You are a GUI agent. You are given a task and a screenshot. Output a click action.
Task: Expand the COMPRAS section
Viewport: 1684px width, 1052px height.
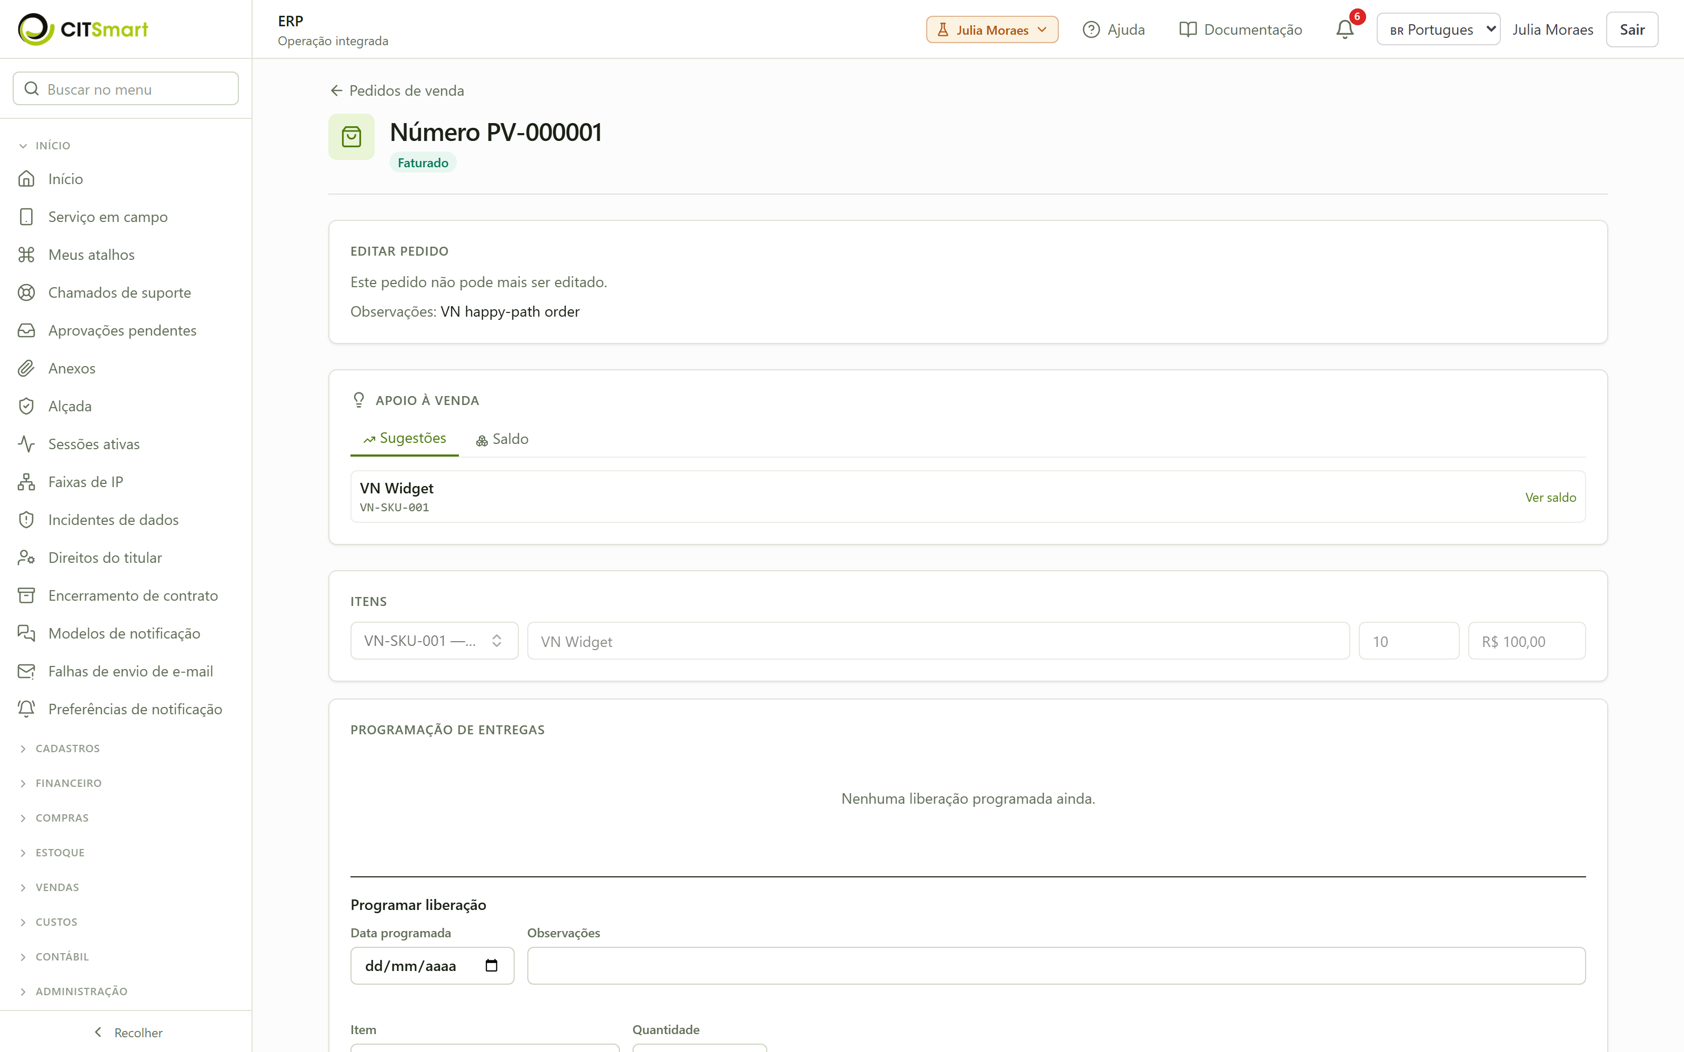(x=54, y=818)
